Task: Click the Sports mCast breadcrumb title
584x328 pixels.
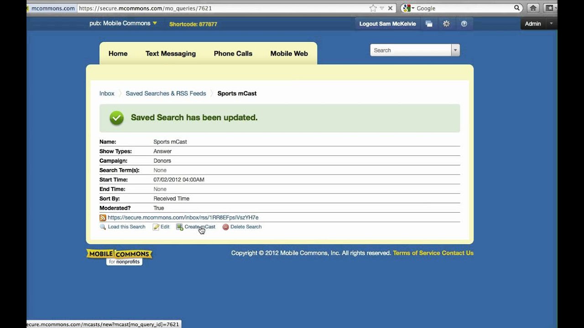Action: coord(237,93)
